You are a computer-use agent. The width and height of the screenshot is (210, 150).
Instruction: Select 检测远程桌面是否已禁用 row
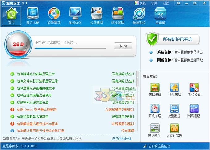pyautogui.click(x=72, y=95)
